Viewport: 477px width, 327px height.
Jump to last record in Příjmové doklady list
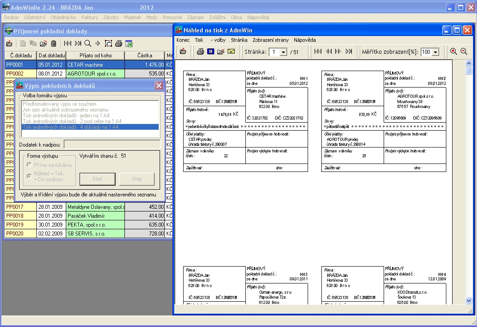(78, 44)
